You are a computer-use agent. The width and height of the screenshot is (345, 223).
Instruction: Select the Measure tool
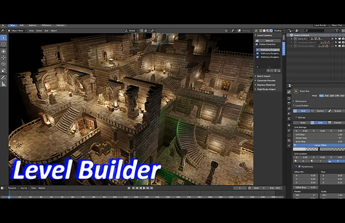point(3,84)
